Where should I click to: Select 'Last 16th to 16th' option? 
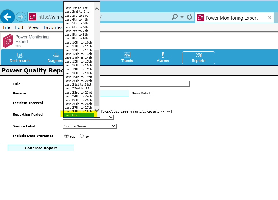pos(79,65)
